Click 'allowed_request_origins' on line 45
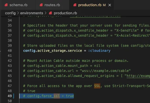Image resolution: width=150 pixels, height=103 pixels. coord(91,76)
